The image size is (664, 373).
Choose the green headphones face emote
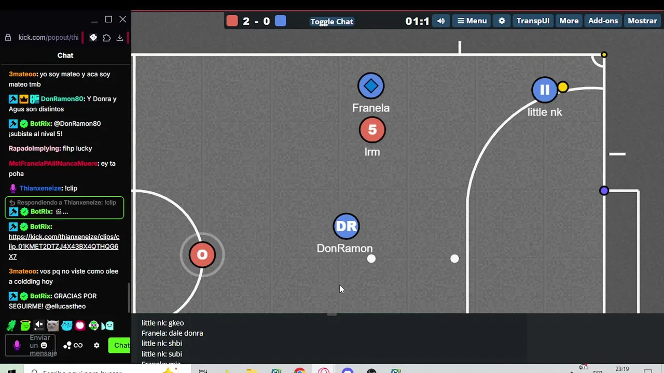tap(94, 326)
